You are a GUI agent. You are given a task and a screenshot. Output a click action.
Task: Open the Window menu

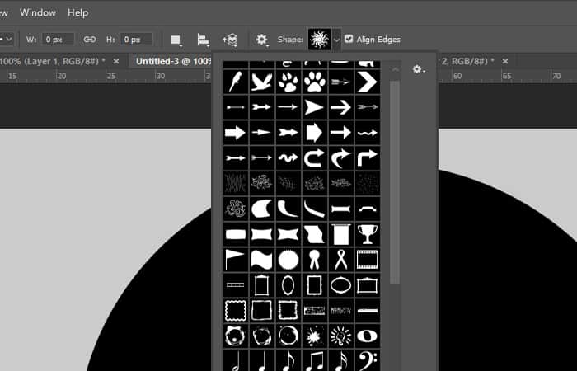point(38,12)
